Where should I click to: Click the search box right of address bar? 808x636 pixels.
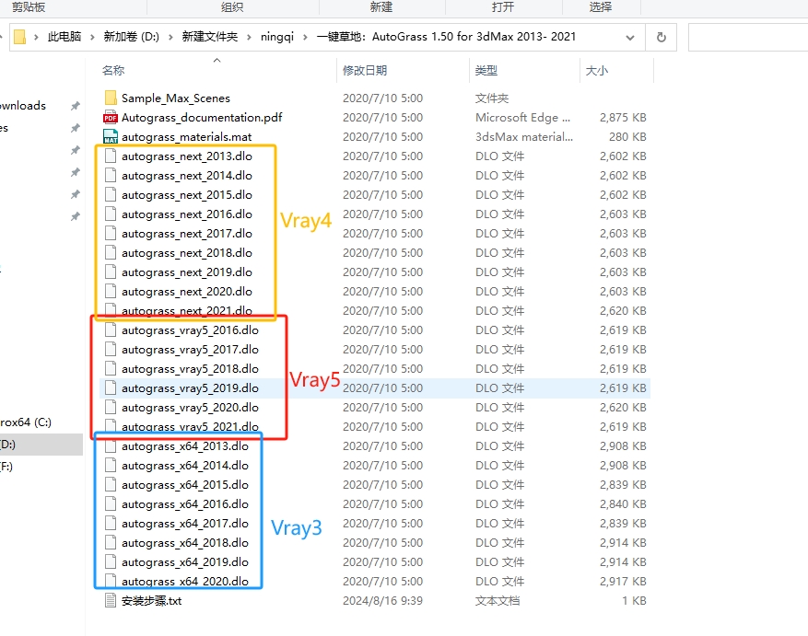(x=748, y=37)
